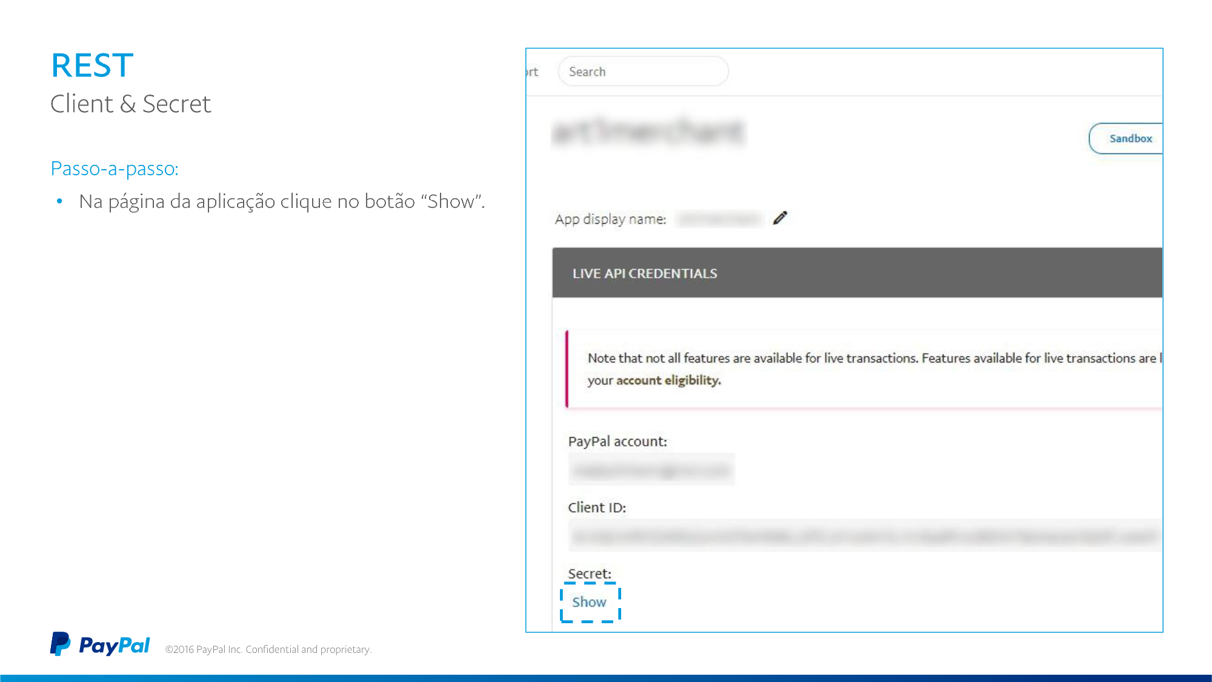This screenshot has height=682, width=1212.
Task: Select the blurred Client ID value
Action: pos(864,536)
